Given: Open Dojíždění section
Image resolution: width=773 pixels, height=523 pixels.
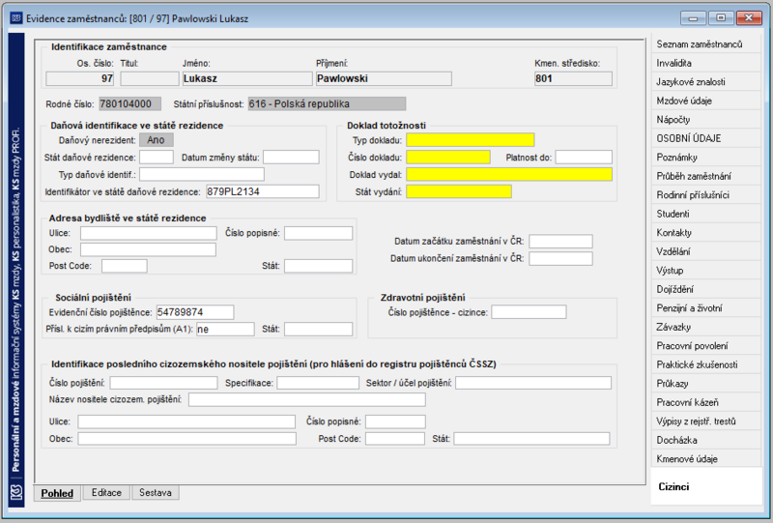Looking at the screenshot, I should [x=705, y=289].
